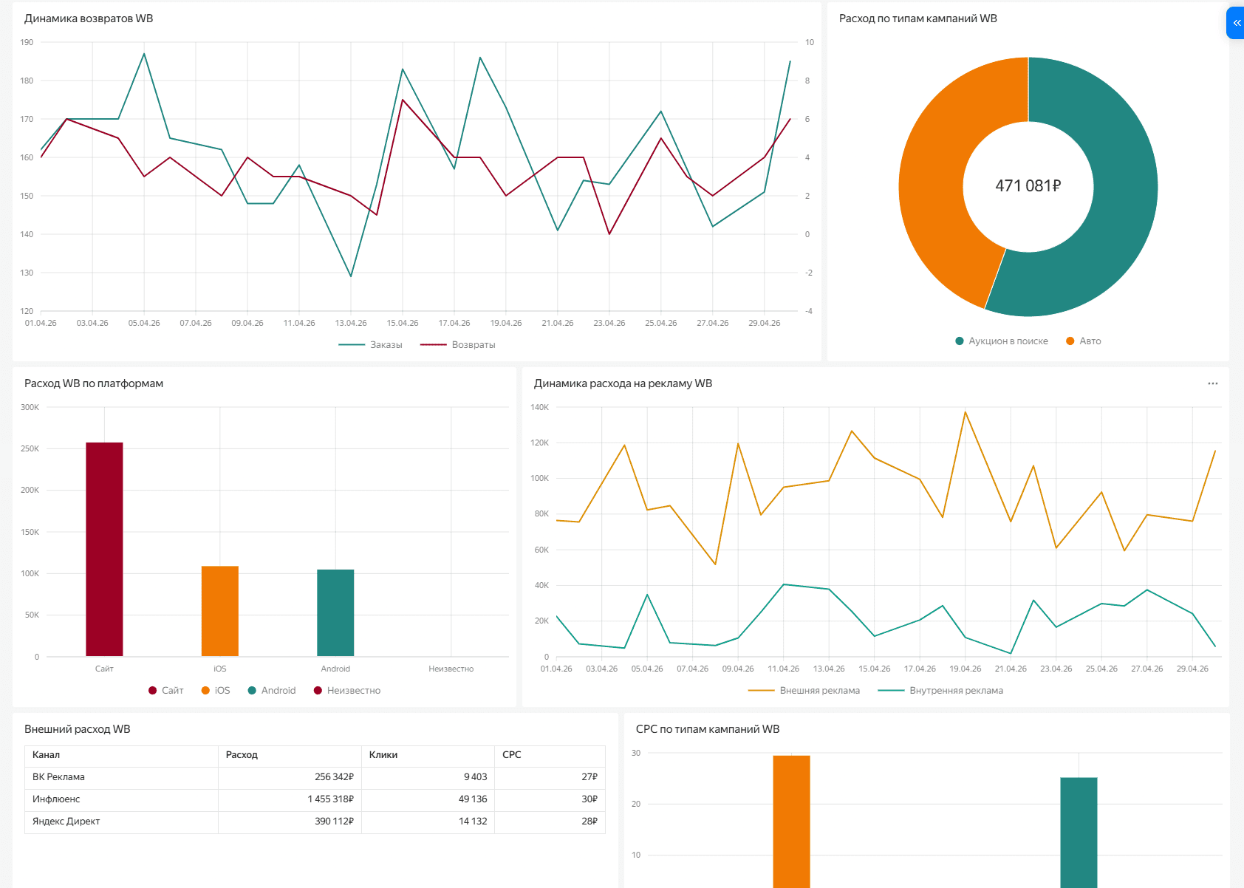
Task: Click the 'Расход WB по платформам' title
Action: [x=94, y=383]
